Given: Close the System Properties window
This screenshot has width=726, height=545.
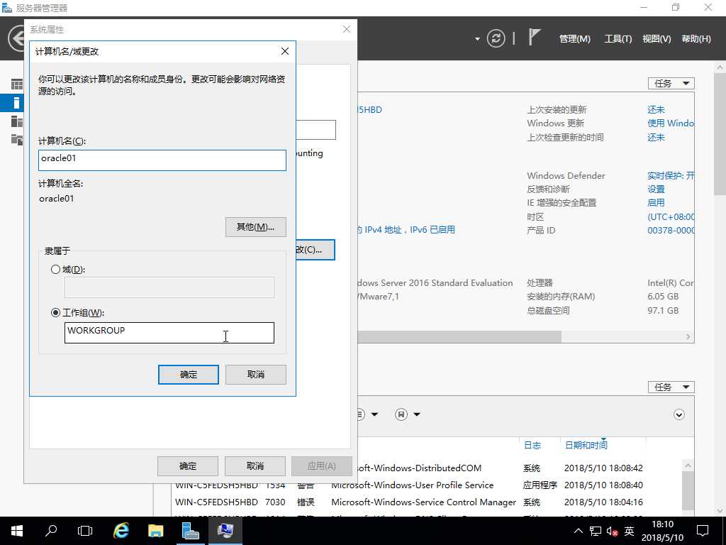Looking at the screenshot, I should [346, 29].
